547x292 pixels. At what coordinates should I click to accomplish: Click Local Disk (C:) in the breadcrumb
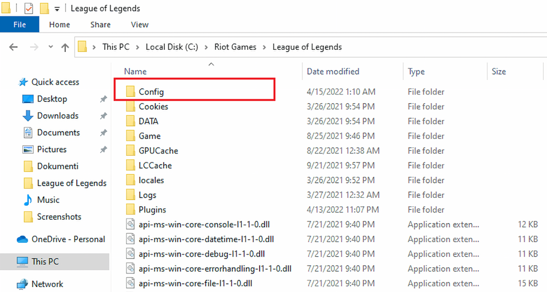pos(172,47)
